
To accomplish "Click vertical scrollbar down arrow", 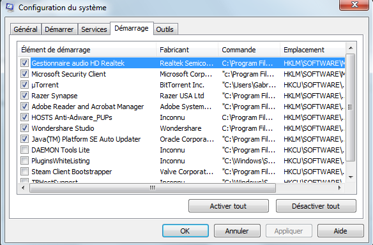I will [x=351, y=177].
